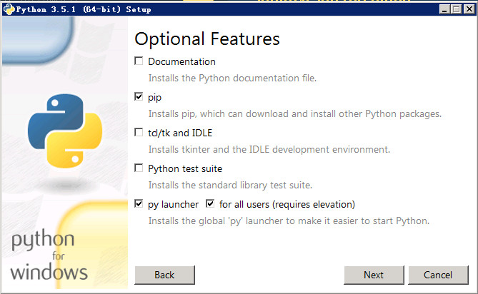This screenshot has width=478, height=294.
Task: Go to previous page with Back
Action: click(164, 275)
